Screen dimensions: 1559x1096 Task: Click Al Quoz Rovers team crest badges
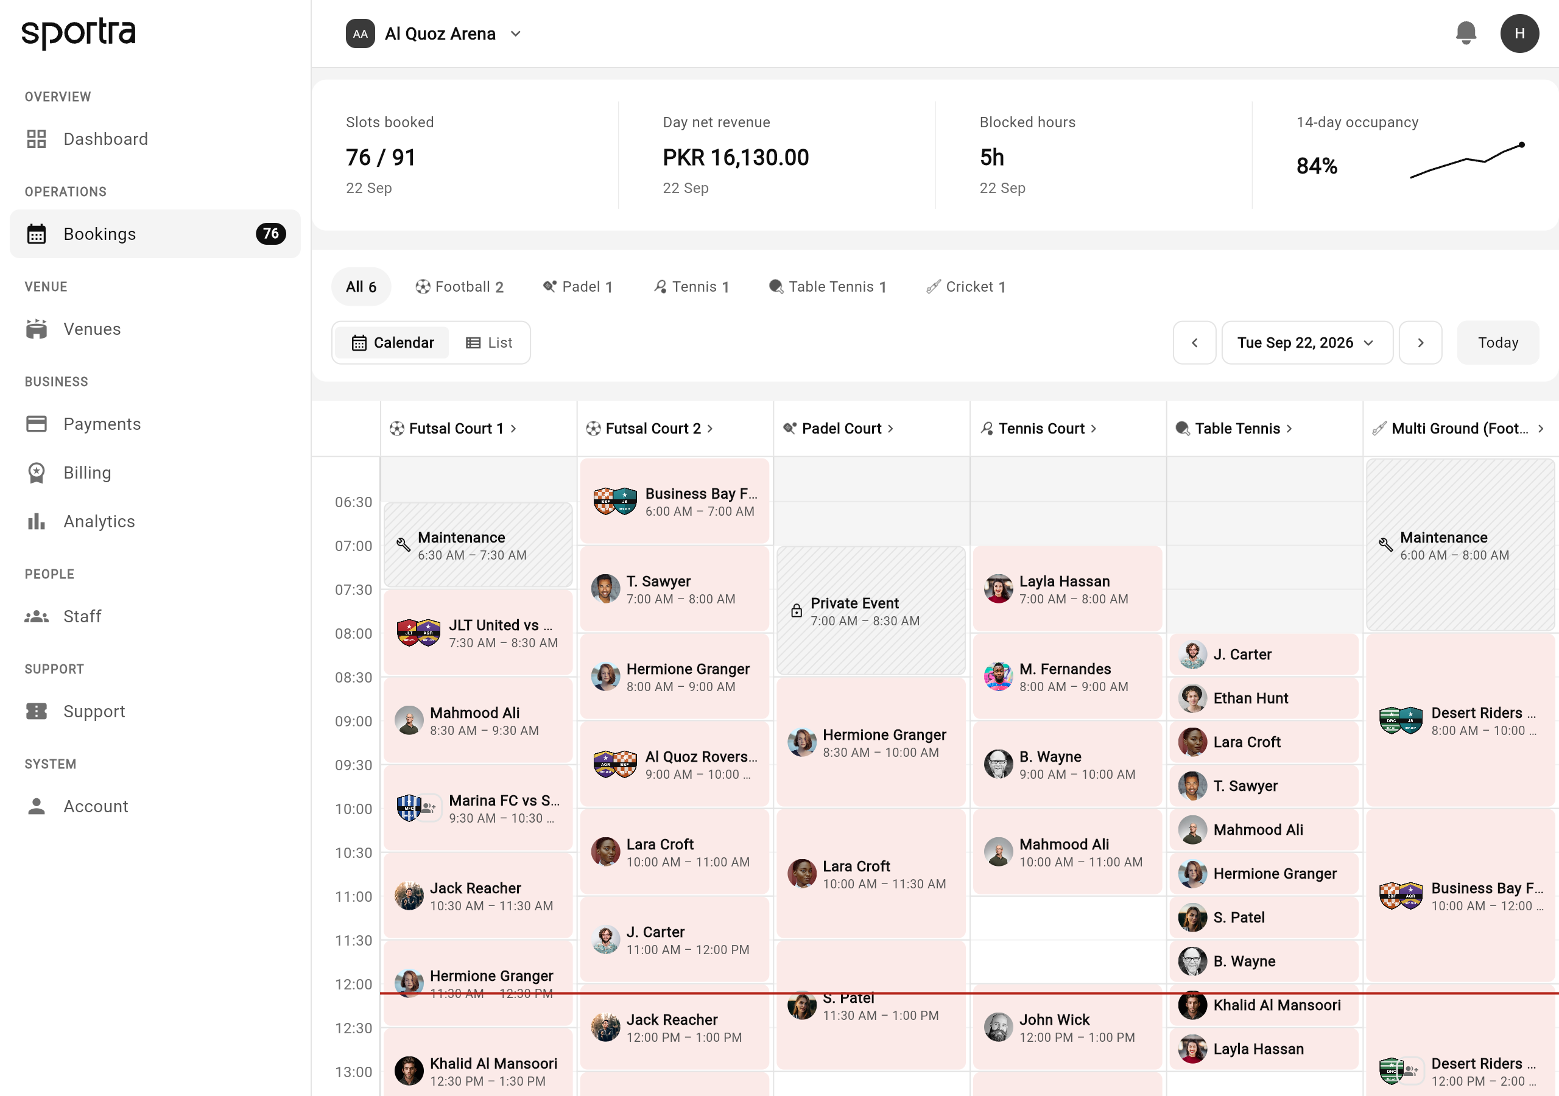614,764
